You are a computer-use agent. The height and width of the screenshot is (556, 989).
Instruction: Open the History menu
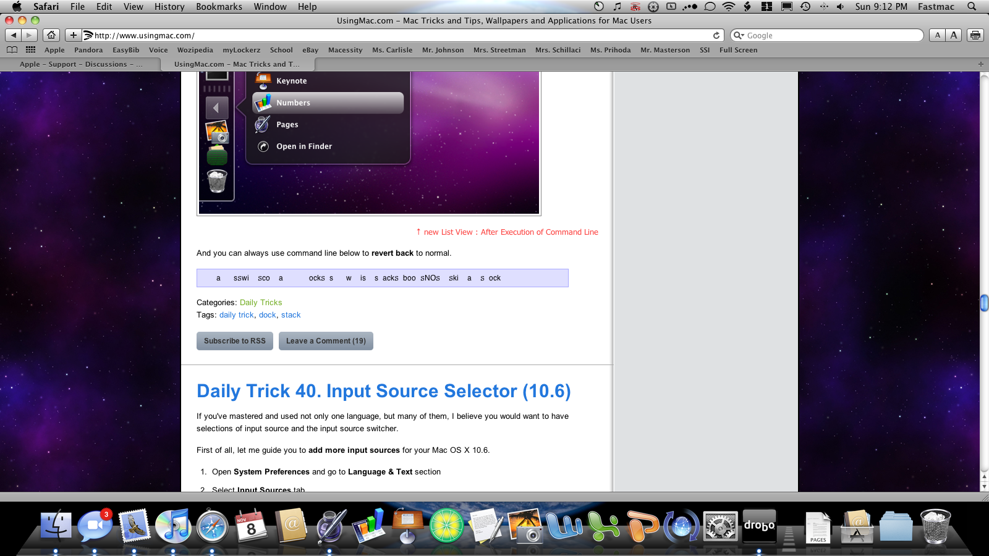[169, 7]
